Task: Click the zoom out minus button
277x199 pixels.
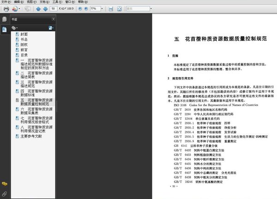Action: pos(80,8)
